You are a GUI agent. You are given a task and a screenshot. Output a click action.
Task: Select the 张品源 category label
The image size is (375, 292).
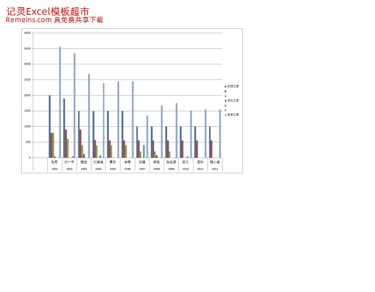(x=171, y=162)
